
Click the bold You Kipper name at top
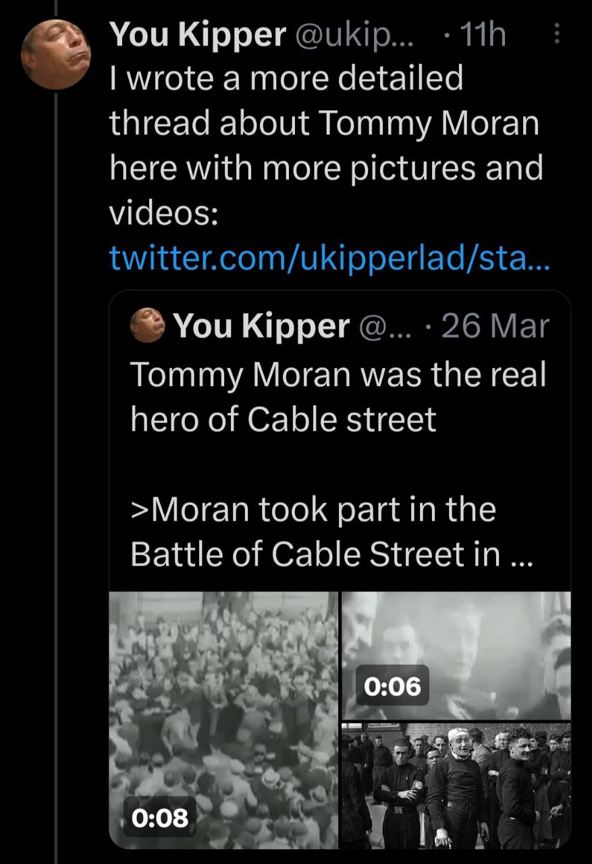click(x=198, y=34)
